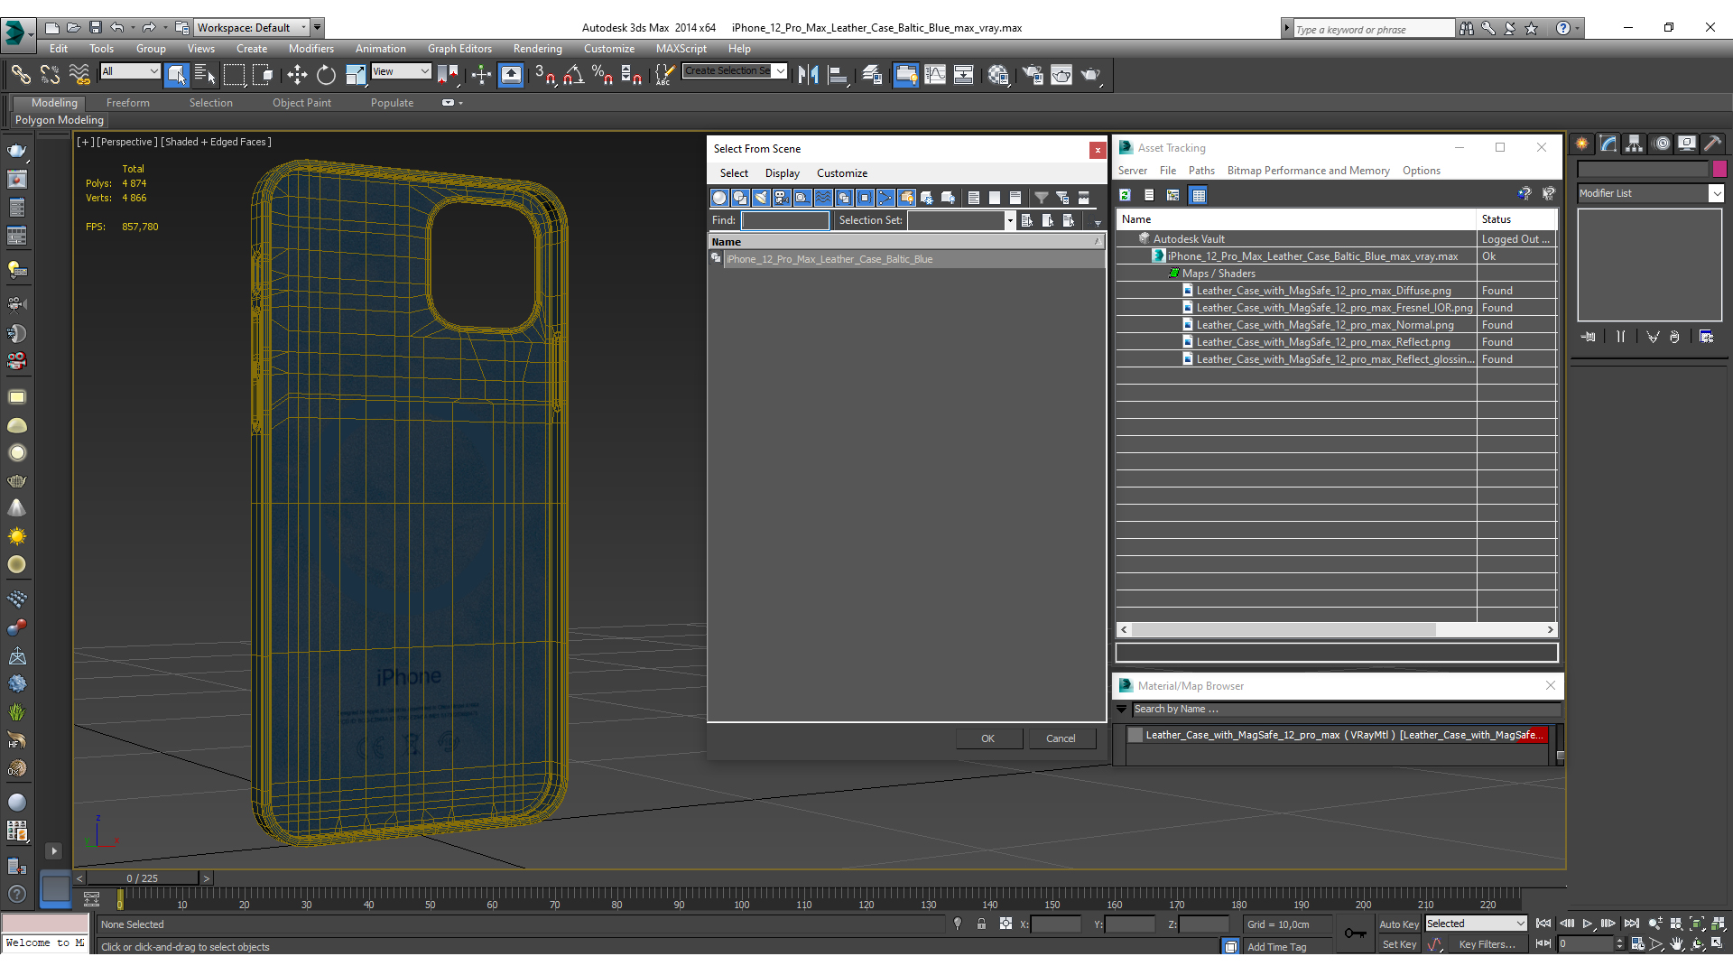This screenshot has height=975, width=1733.
Task: Toggle Display Shapes filter in Select From Scene
Action: point(740,198)
